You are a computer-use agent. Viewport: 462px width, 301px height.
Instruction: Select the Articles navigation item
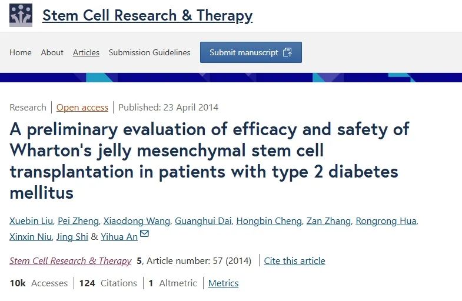(x=86, y=52)
